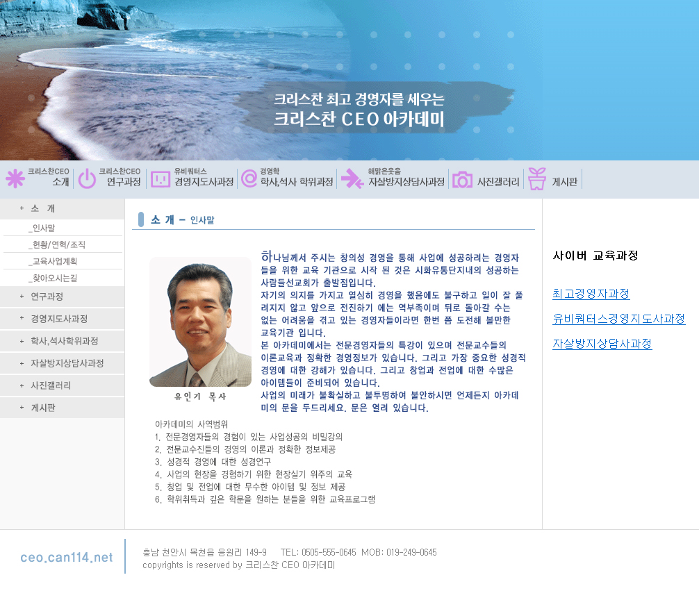Click 자살방지상담사과정 link under 사이버 교육과정
This screenshot has height=591, width=699.
click(x=602, y=344)
